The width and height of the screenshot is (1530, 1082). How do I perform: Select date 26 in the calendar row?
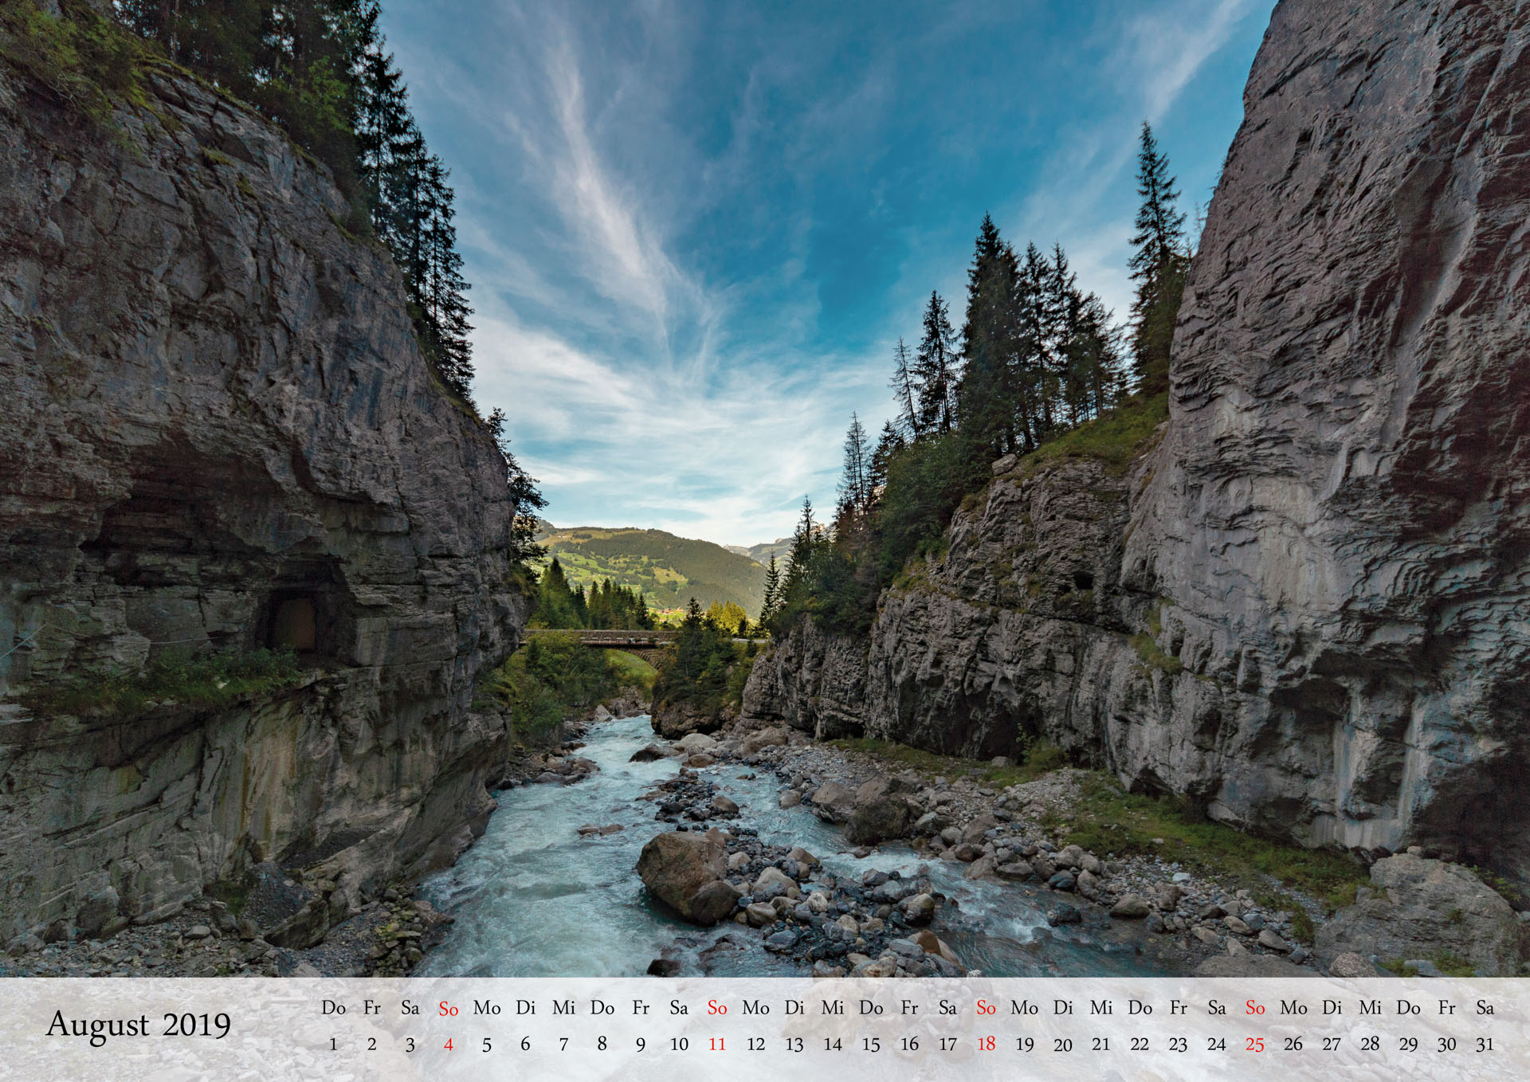[x=1293, y=1044]
